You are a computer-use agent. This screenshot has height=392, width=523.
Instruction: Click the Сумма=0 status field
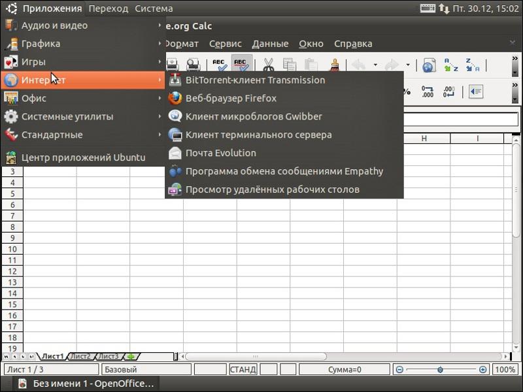click(345, 369)
